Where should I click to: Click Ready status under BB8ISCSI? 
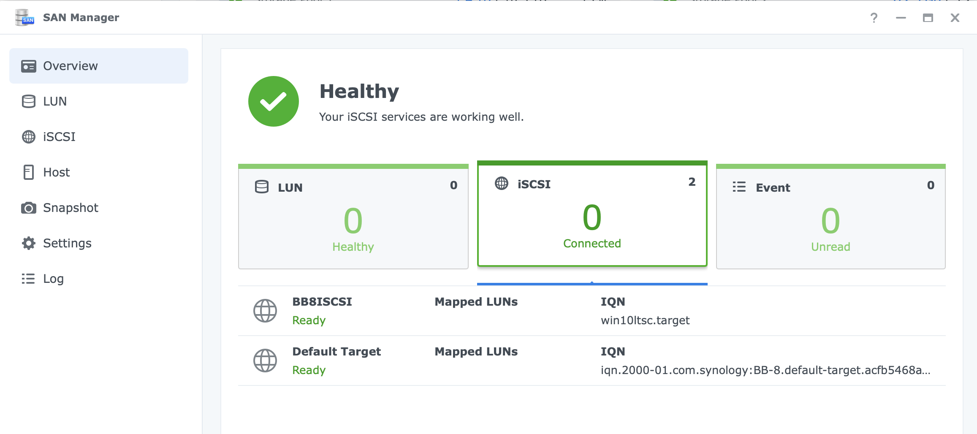pyautogui.click(x=309, y=320)
